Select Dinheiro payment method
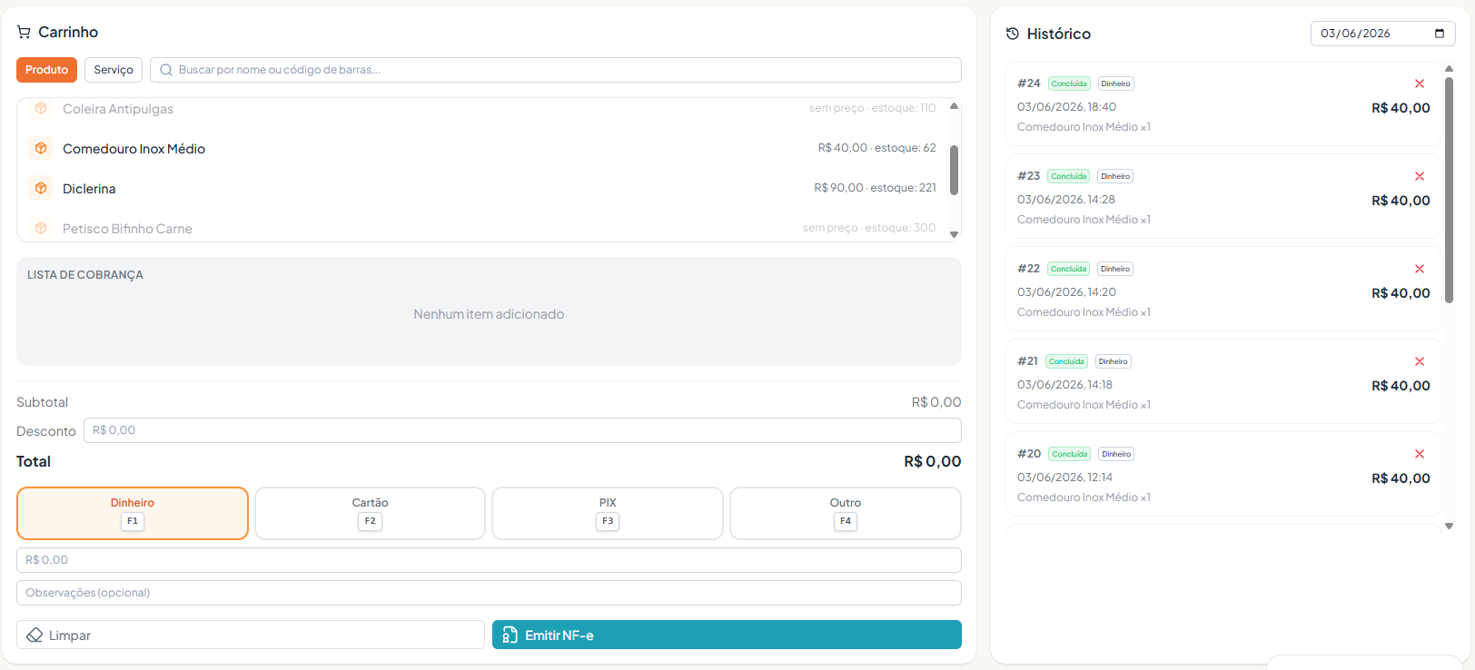Viewport: 1475px width, 670px height. tap(133, 513)
